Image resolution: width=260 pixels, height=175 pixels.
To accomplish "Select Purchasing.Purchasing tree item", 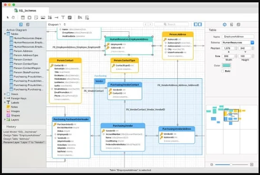I will [x=29, y=89].
